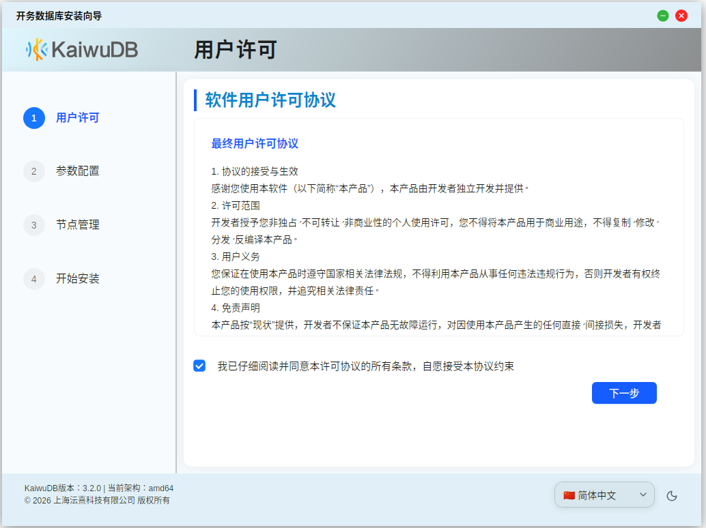Go to 开始安装 step label
Image resolution: width=706 pixels, height=528 pixels.
click(x=77, y=278)
